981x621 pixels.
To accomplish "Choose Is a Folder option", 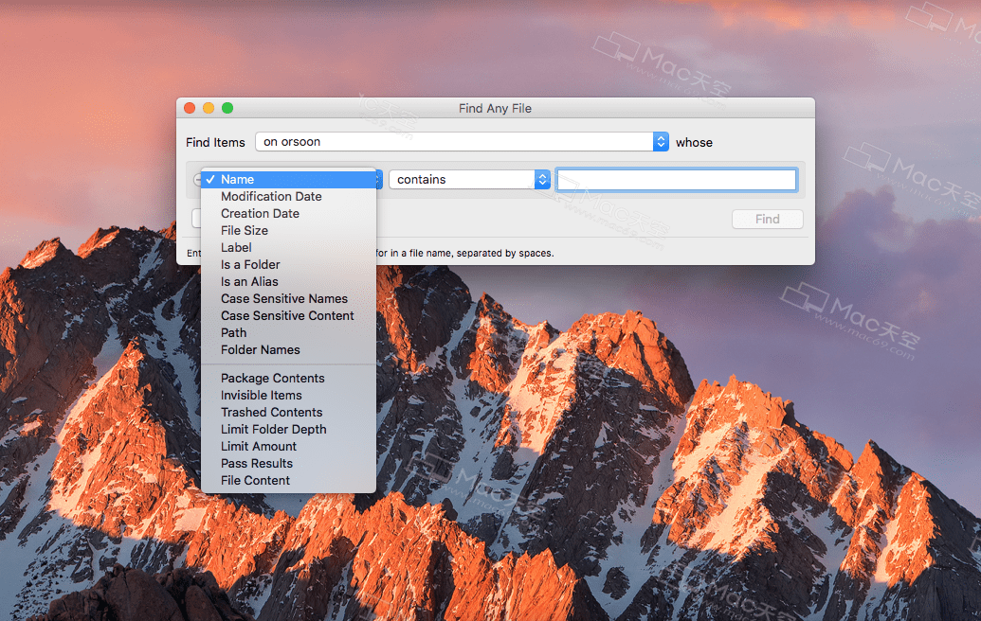I will [x=288, y=265].
